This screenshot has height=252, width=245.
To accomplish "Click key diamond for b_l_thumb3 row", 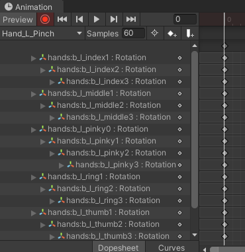I will coord(180,237).
